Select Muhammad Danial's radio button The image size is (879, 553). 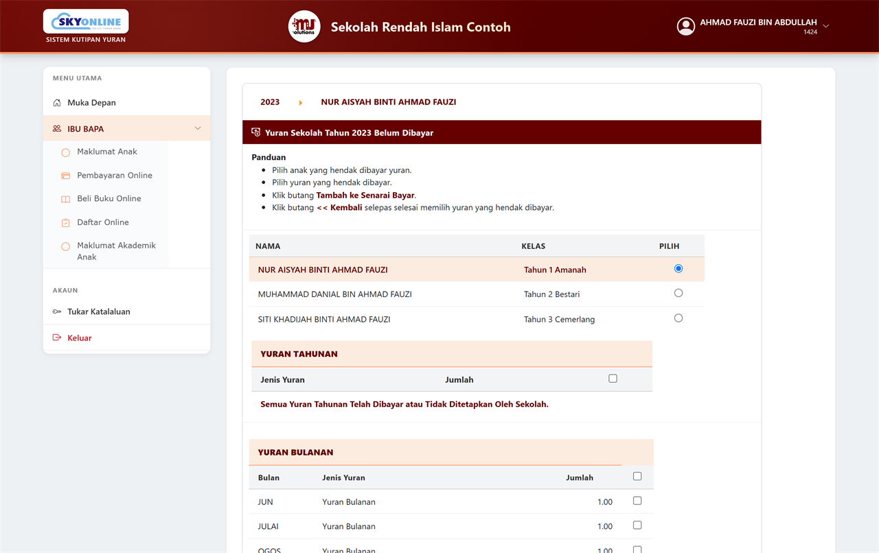[x=678, y=293]
